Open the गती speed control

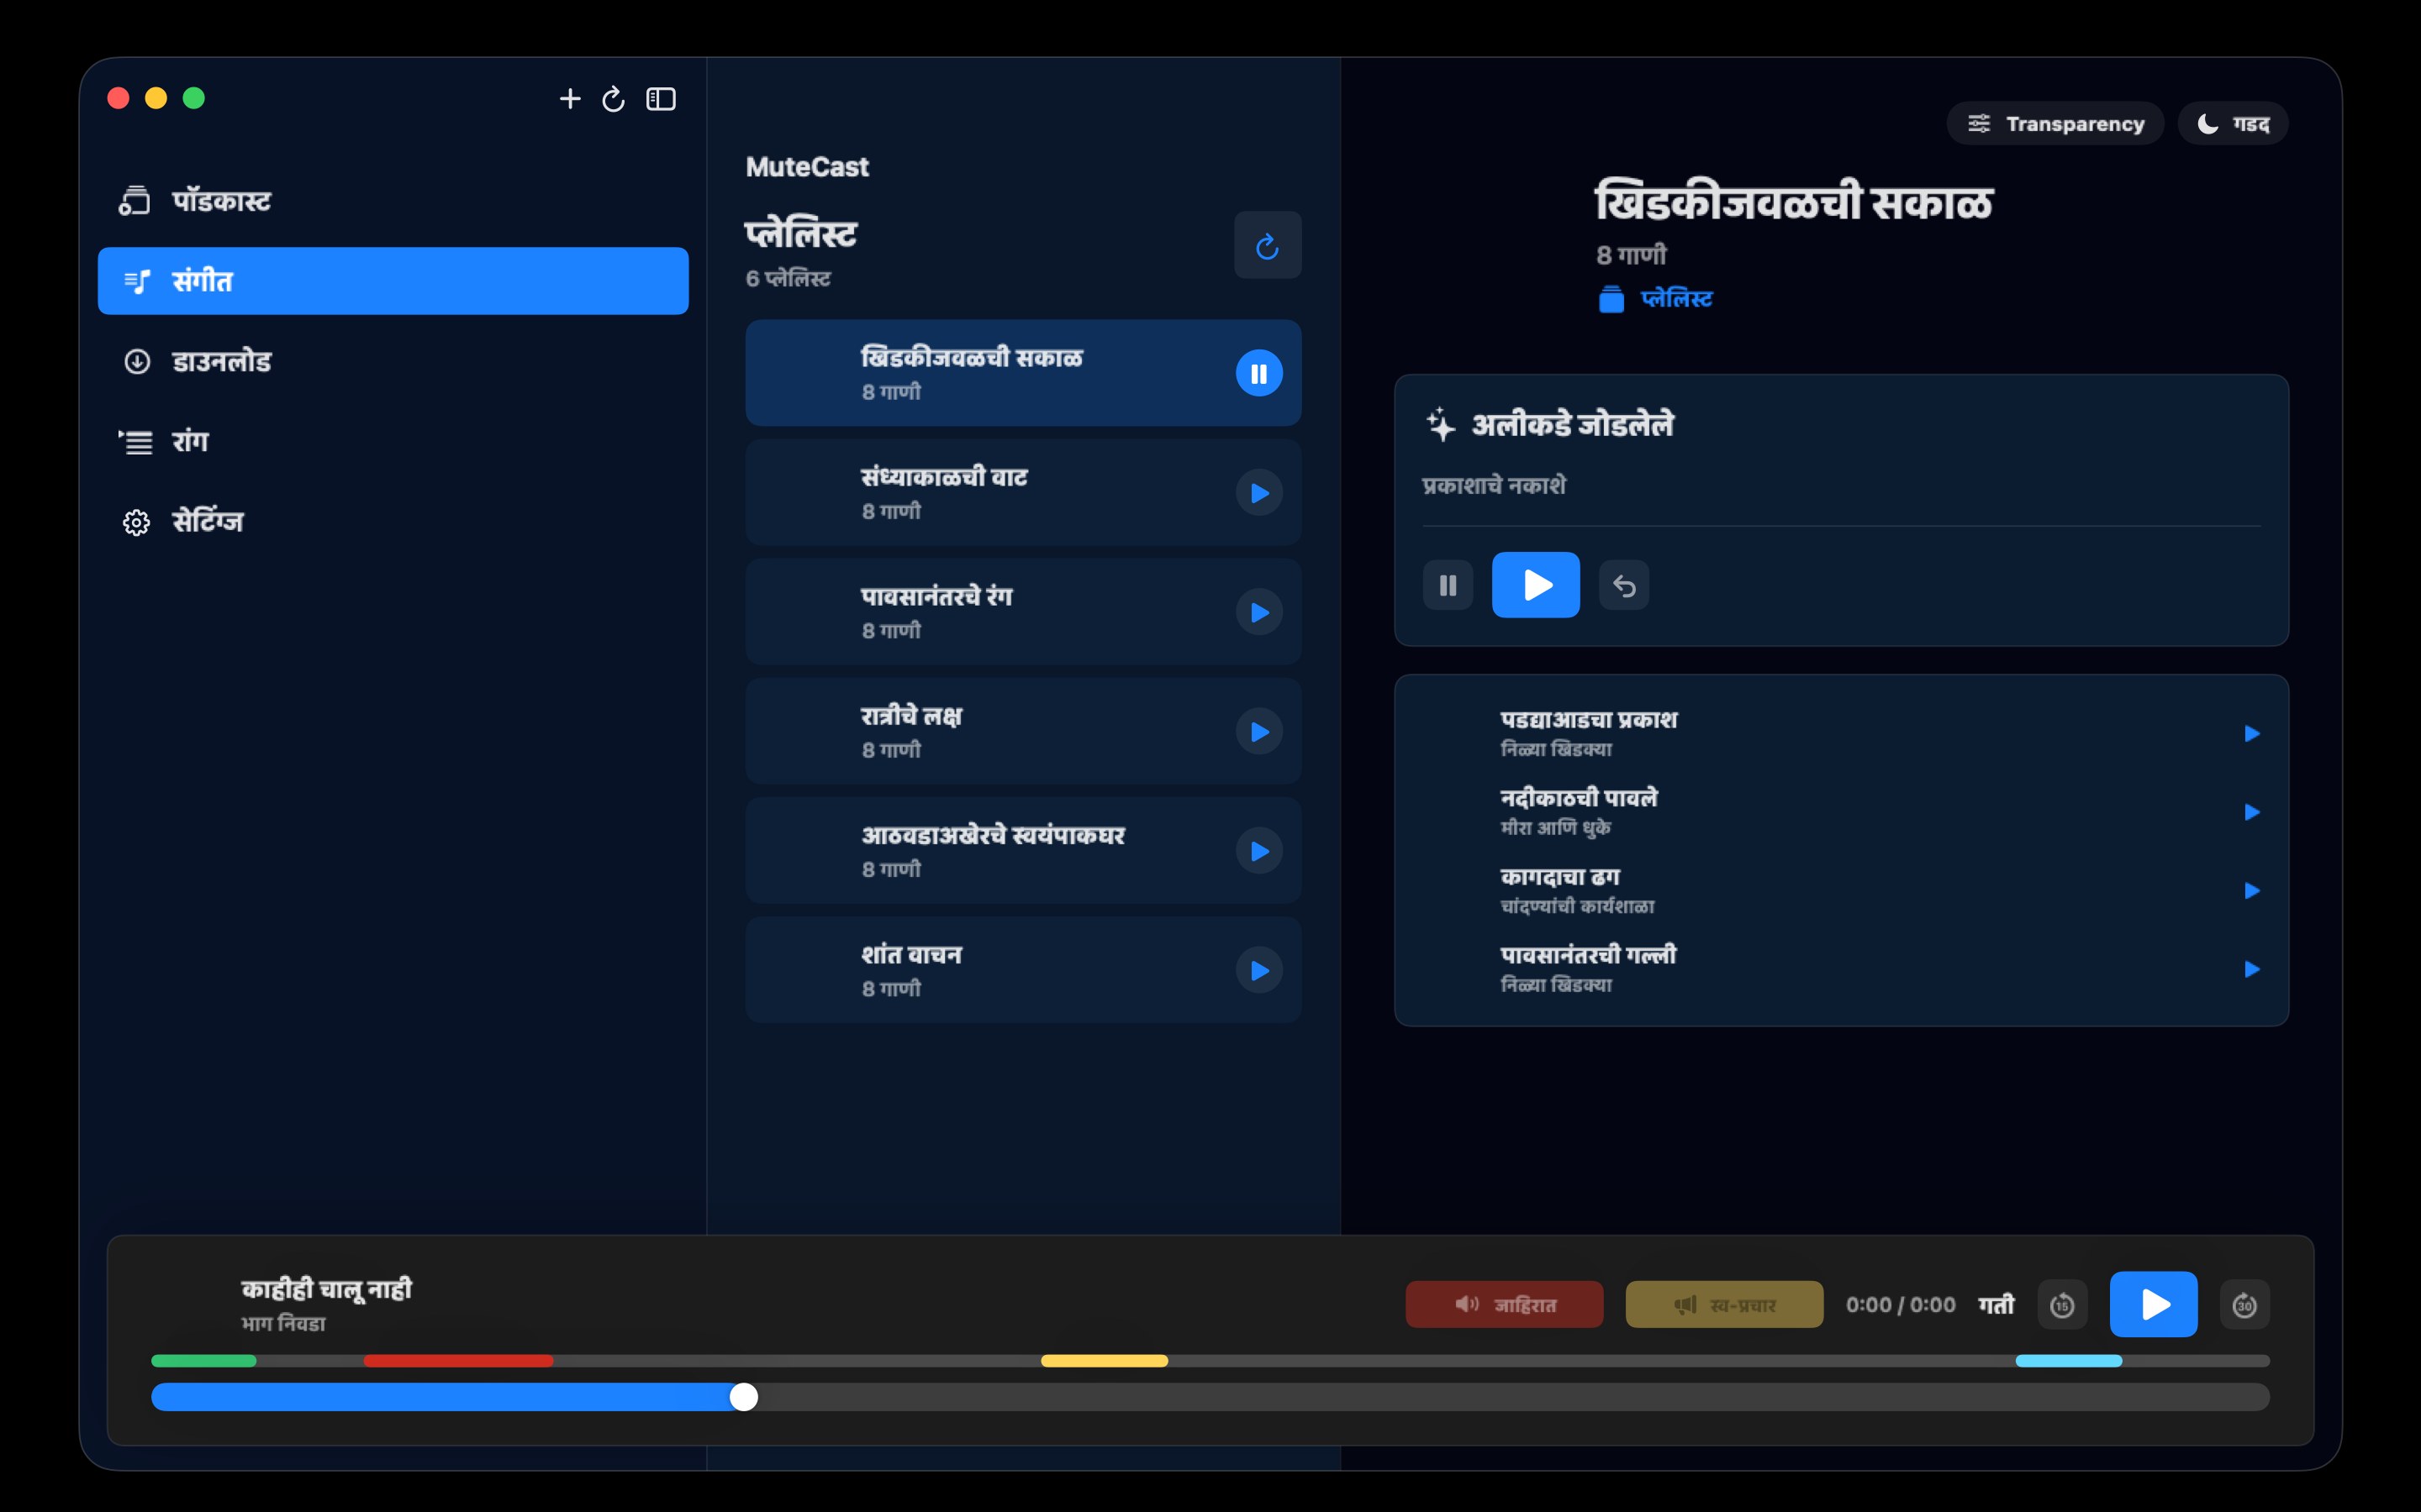pos(1996,1304)
